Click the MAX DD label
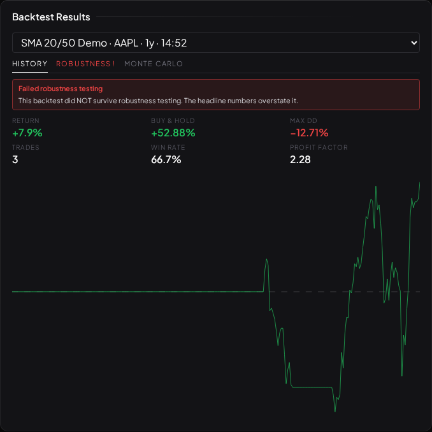Image resolution: width=432 pixels, height=432 pixels. tap(303, 120)
